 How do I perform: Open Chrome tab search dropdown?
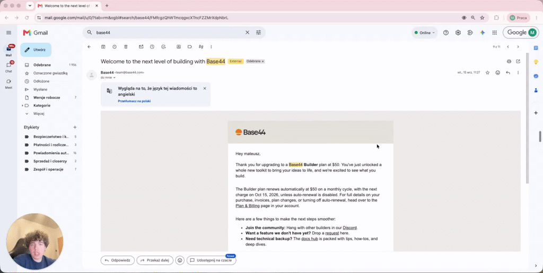click(30, 5)
